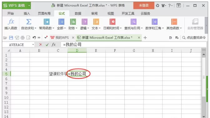The width and height of the screenshot is (210, 118).
Task: Open Logical functions (逻辑) icon
Action: pos(84,22)
